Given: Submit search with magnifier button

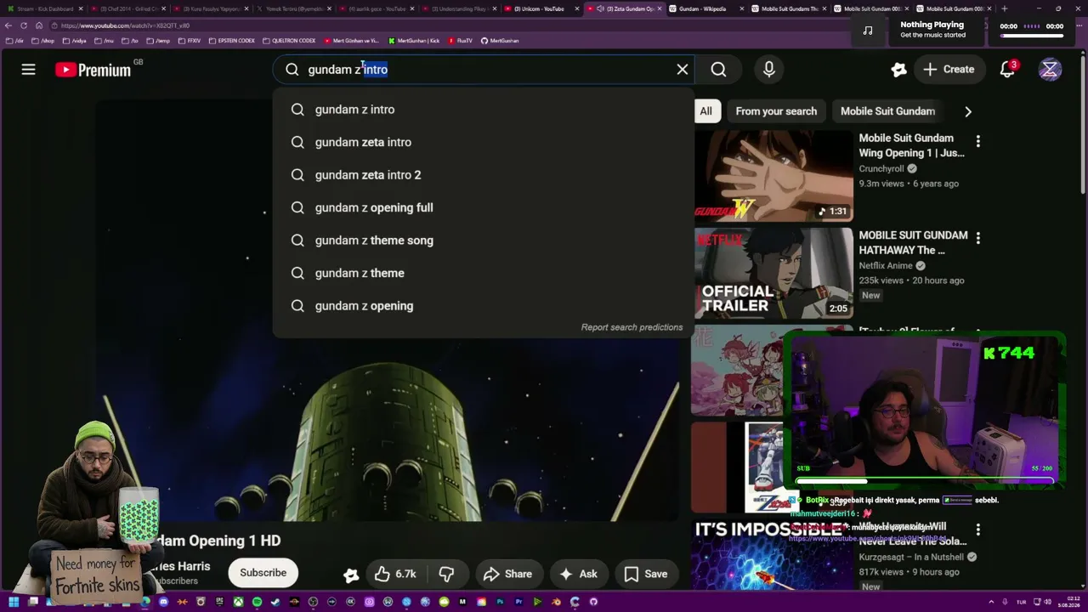Looking at the screenshot, I should click(x=718, y=70).
